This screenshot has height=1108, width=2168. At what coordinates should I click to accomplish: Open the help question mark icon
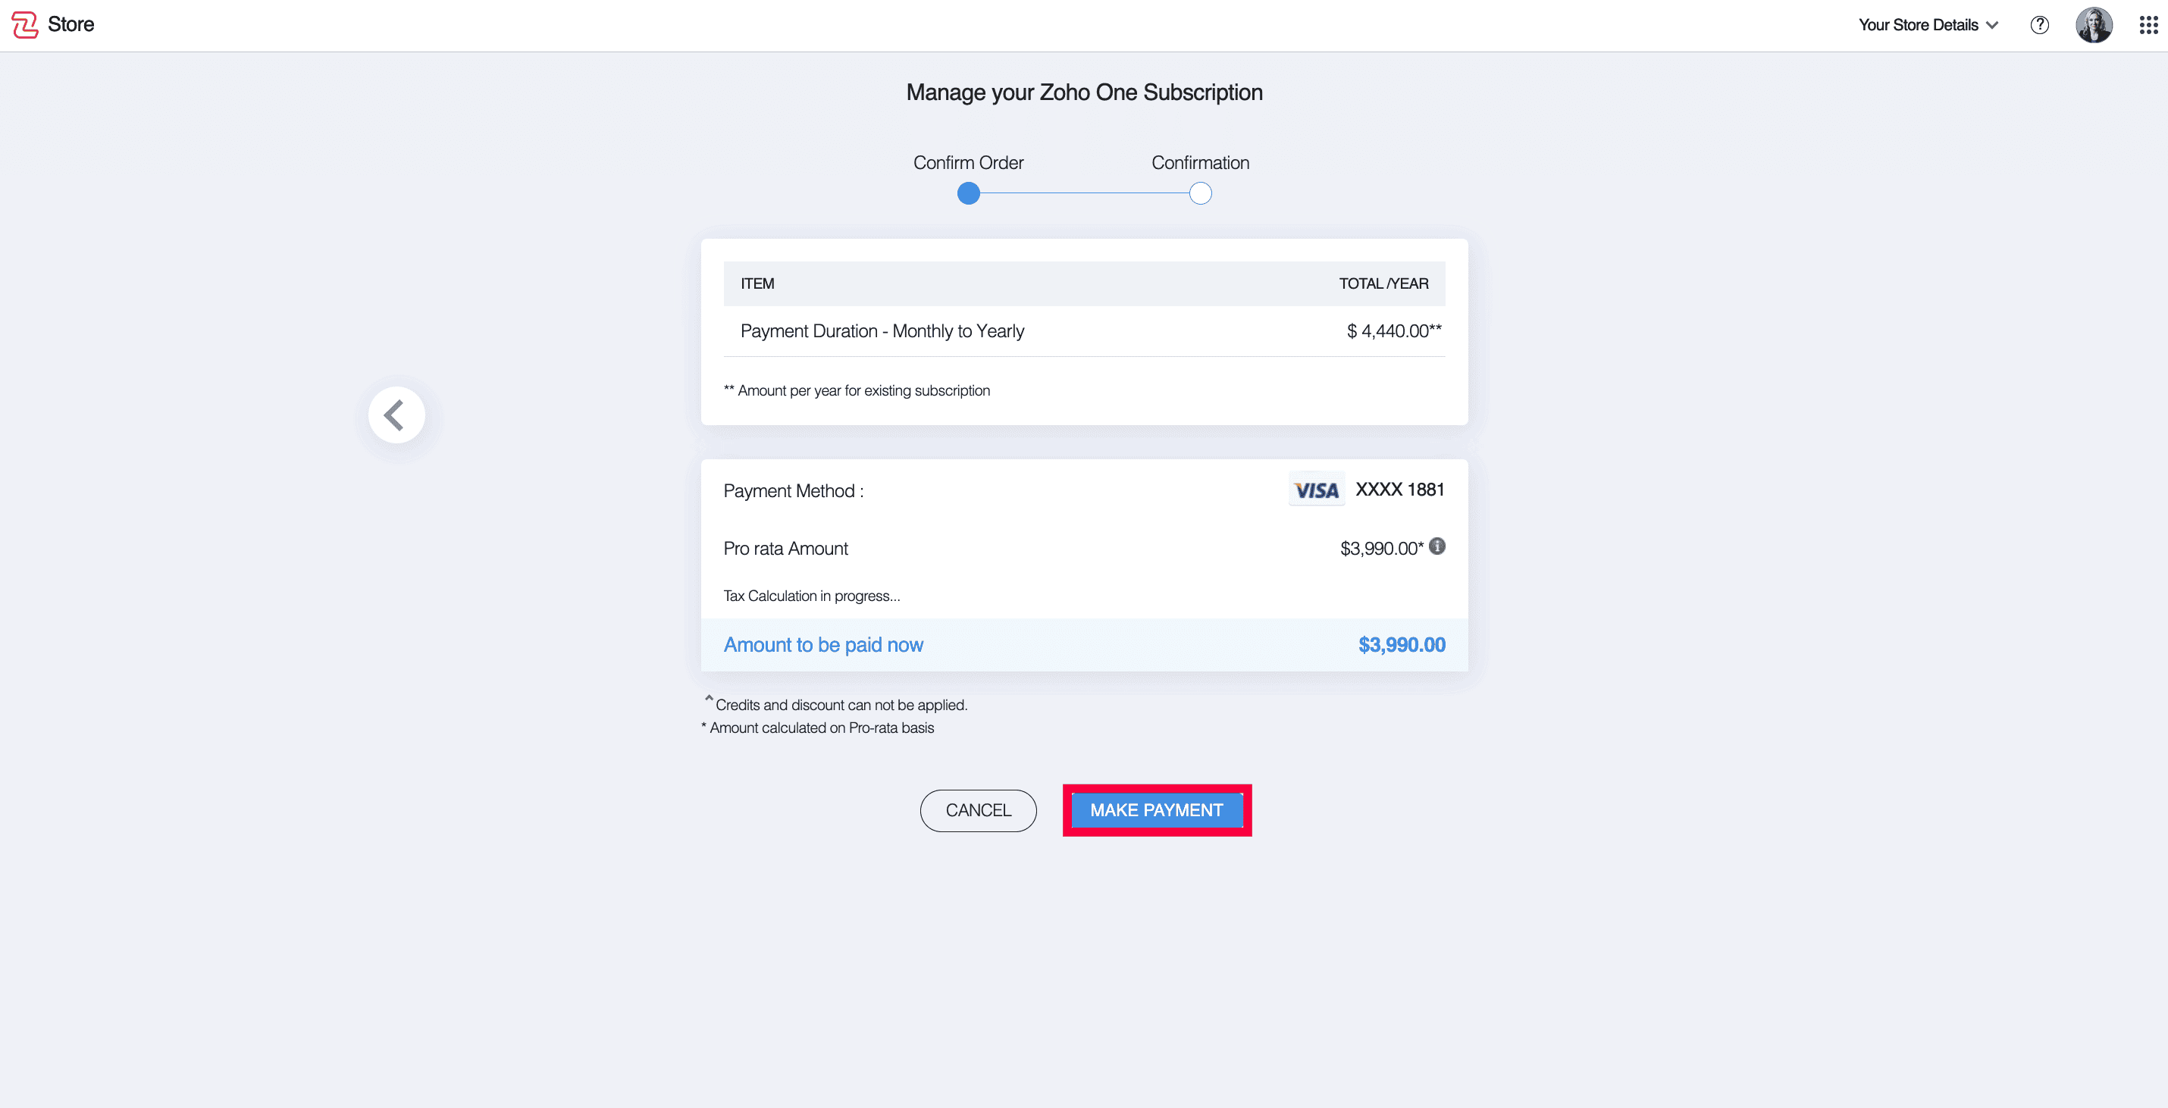tap(2038, 25)
